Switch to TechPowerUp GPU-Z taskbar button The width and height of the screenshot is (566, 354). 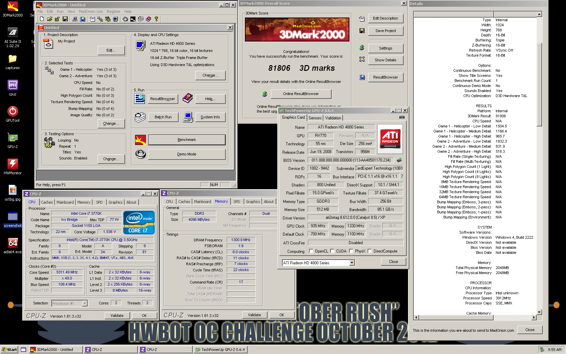(x=221, y=350)
